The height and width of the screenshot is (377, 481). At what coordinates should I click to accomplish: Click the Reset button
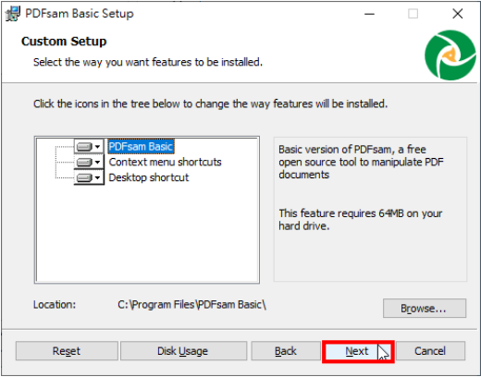point(67,351)
